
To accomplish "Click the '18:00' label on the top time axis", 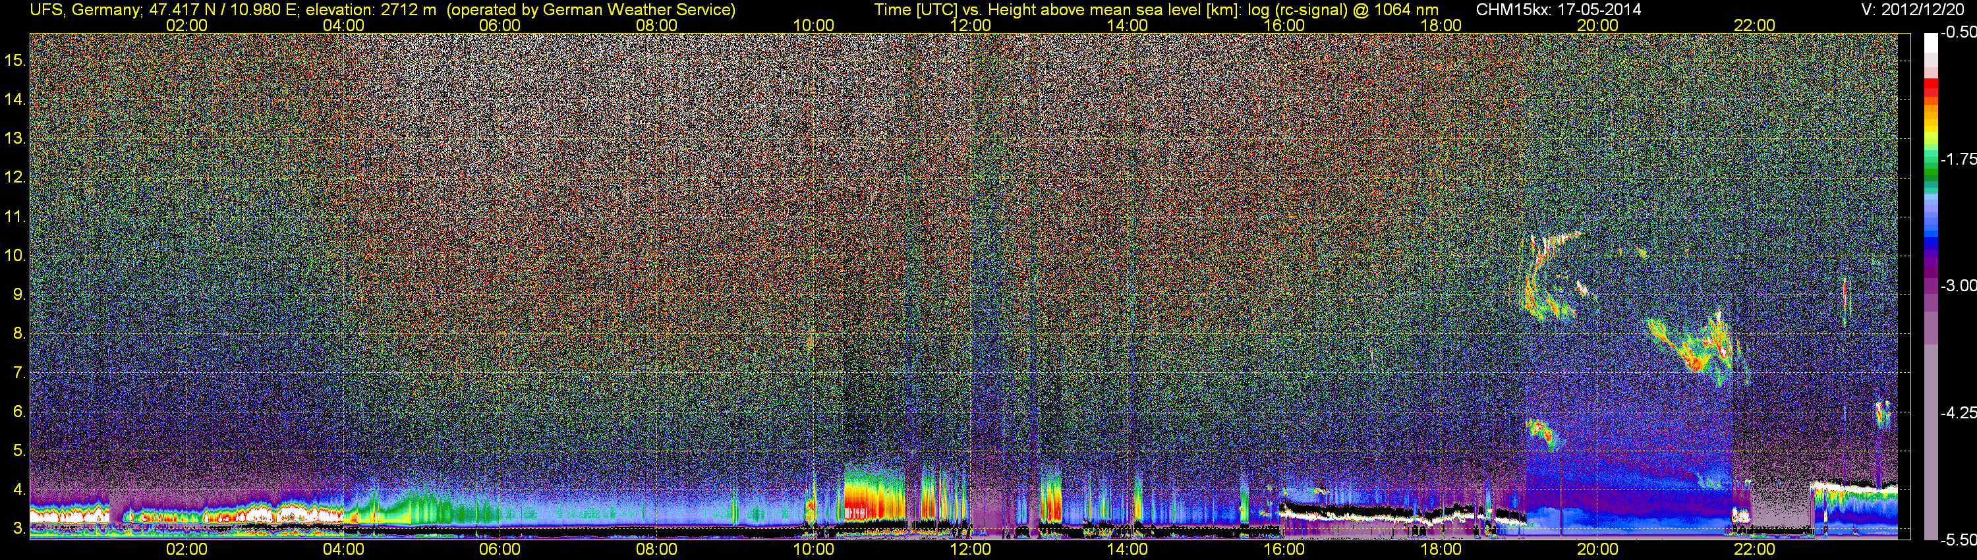I will (1441, 25).
